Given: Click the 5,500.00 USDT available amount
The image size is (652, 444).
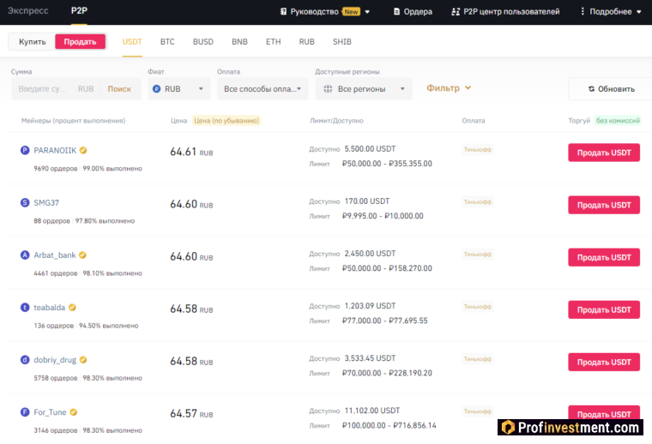Looking at the screenshot, I should click(x=370, y=148).
